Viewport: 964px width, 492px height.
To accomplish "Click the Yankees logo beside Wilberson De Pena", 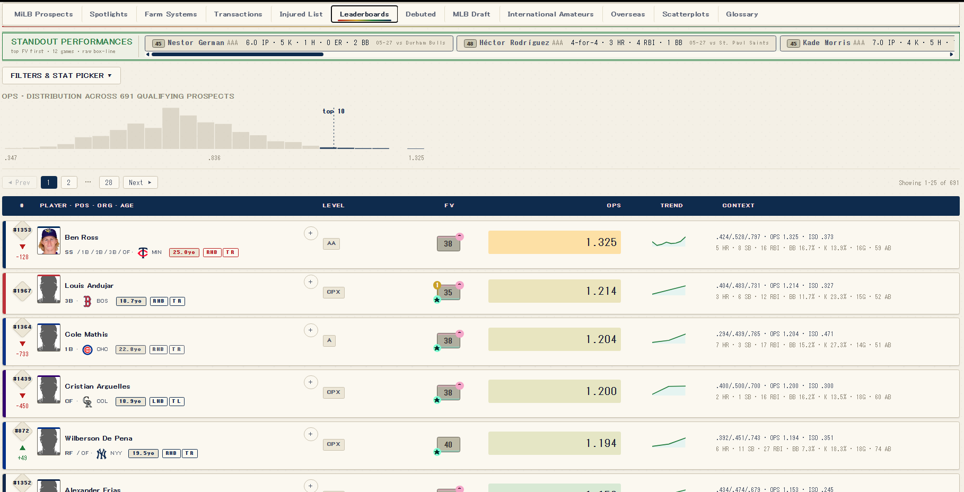I will [101, 453].
